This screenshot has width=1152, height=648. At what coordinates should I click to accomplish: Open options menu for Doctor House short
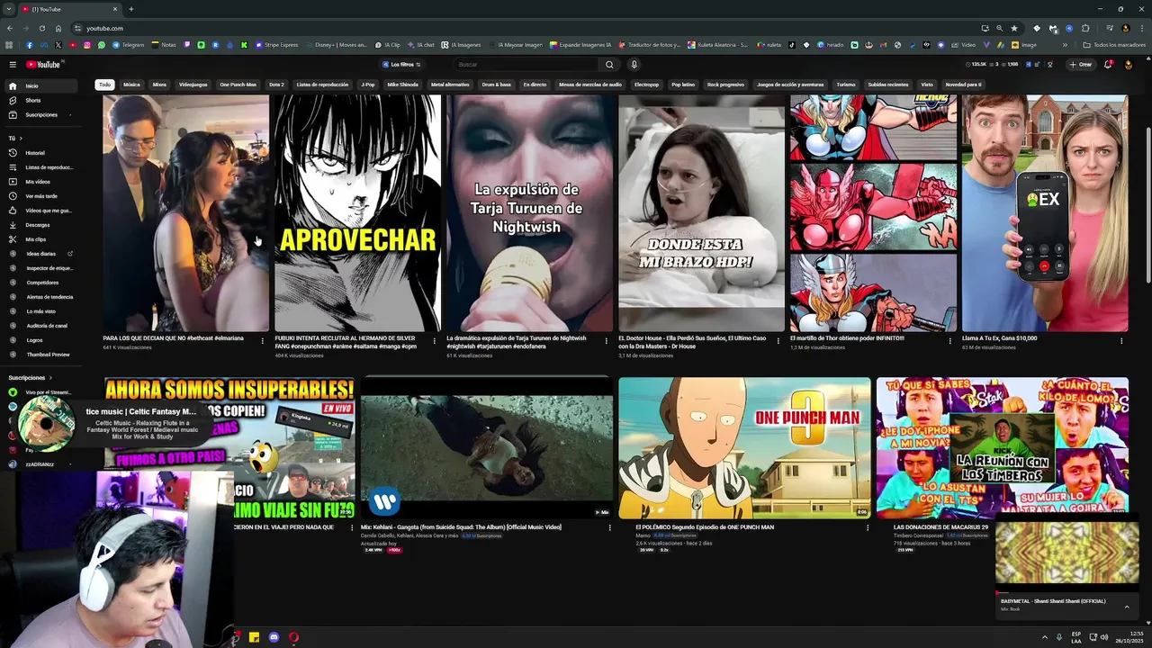[778, 341]
